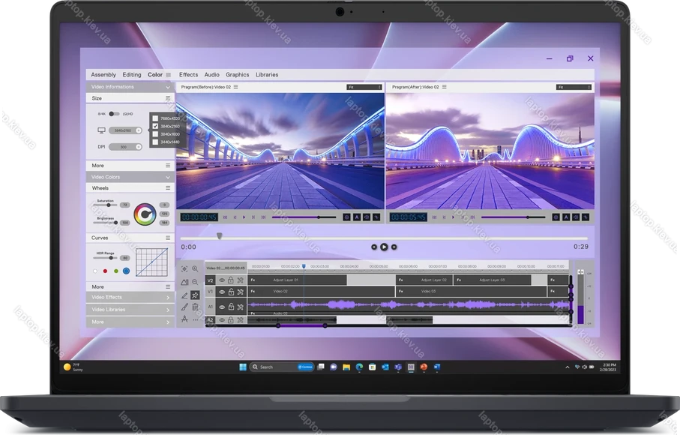Screen dimensions: 680x435
Task: Unlock the V2 track padlock
Action: click(x=231, y=280)
